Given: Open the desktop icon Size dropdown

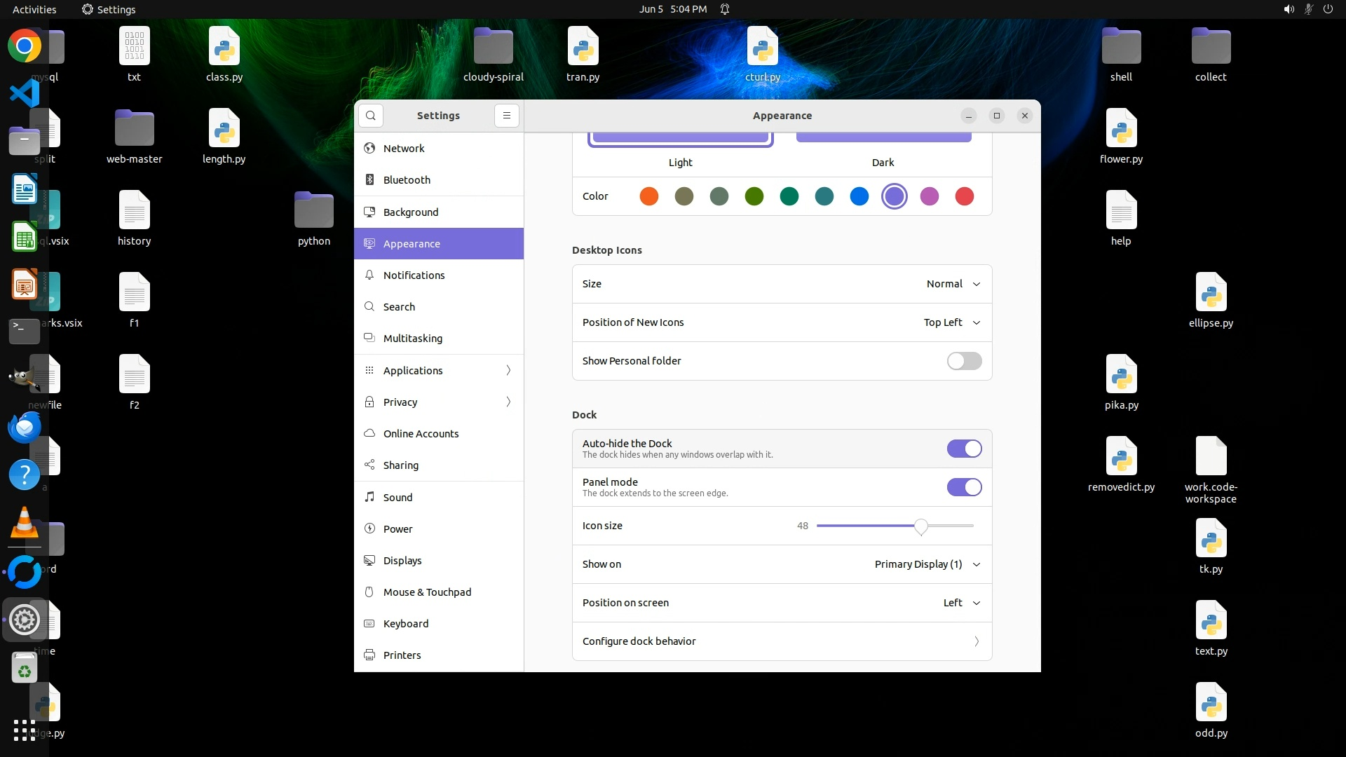Looking at the screenshot, I should point(953,284).
